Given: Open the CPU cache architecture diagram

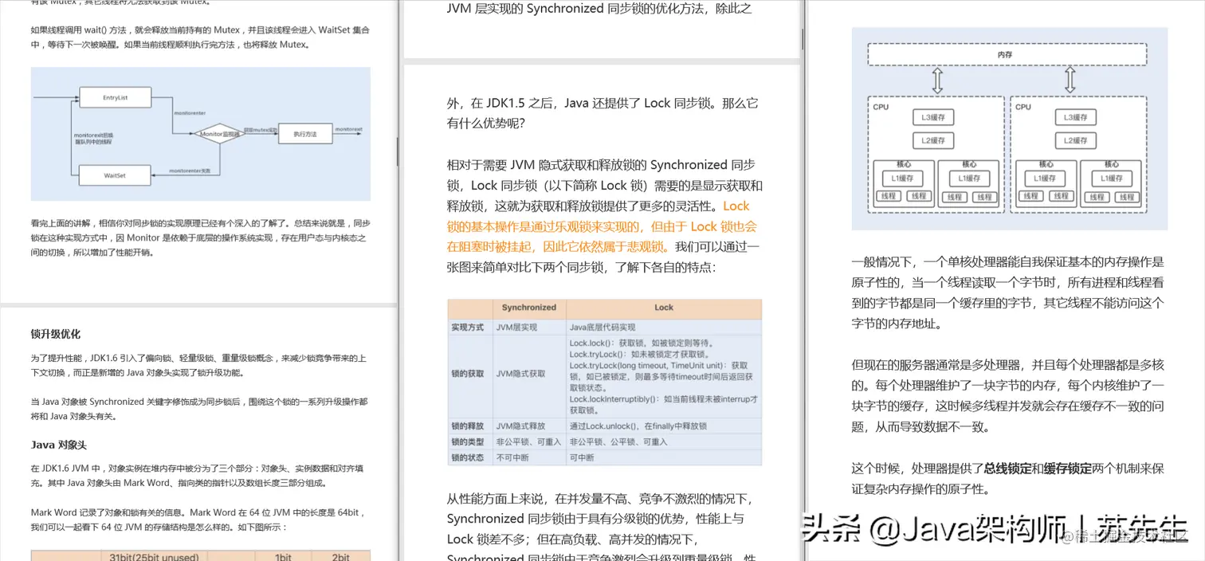Looking at the screenshot, I should [x=1010, y=128].
